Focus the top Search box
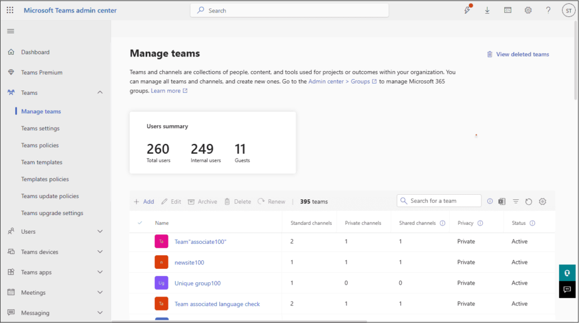579x323 pixels. [289, 10]
